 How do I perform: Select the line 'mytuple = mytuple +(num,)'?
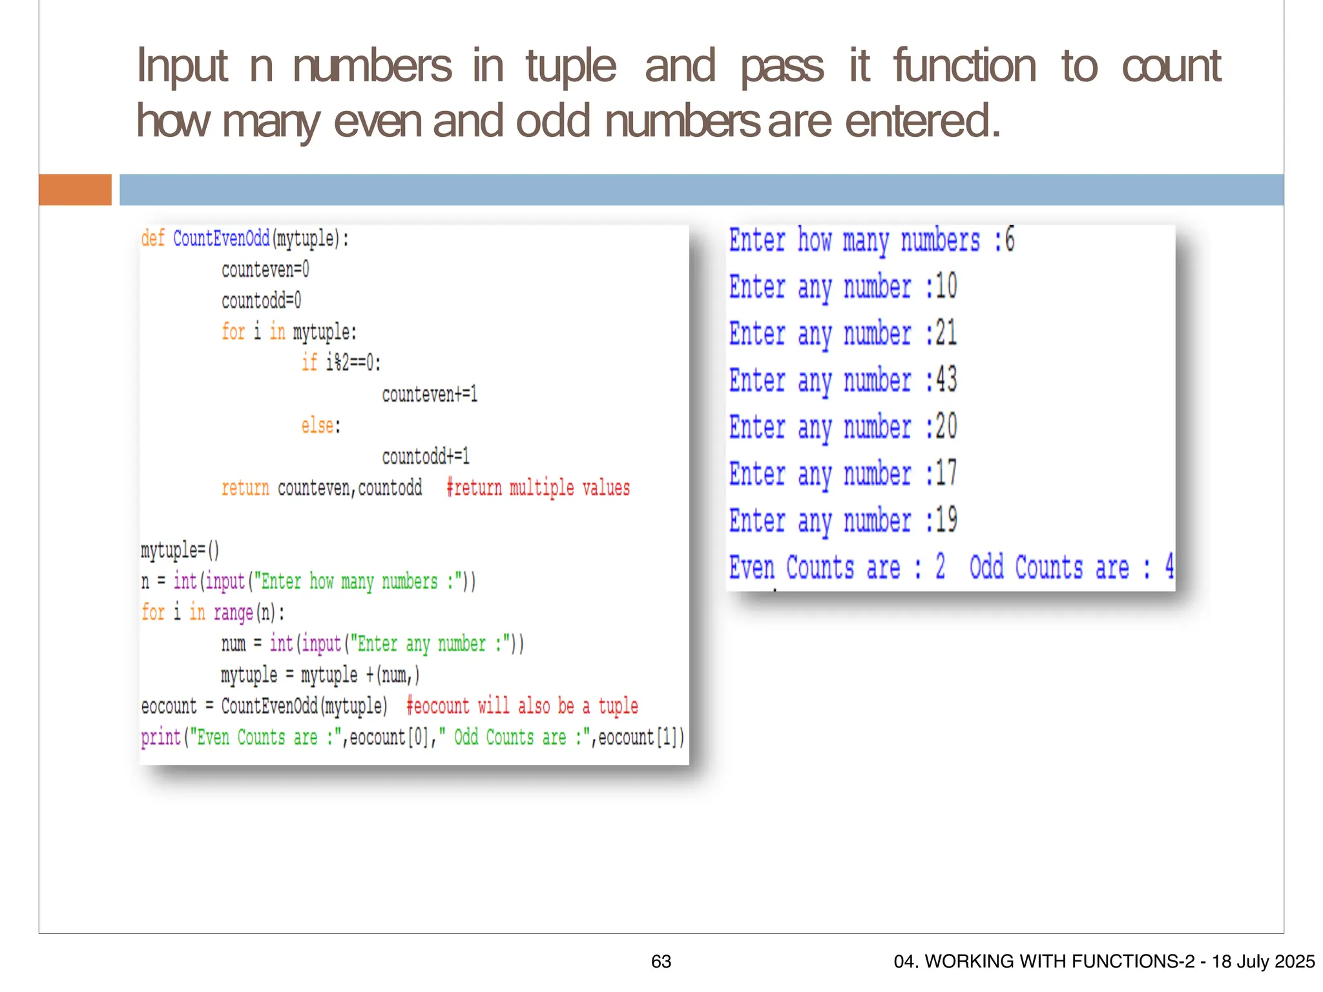pos(320,675)
